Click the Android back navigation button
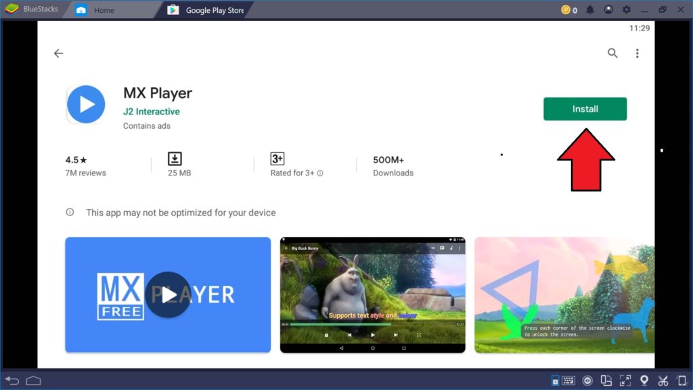The width and height of the screenshot is (693, 390). tap(12, 381)
